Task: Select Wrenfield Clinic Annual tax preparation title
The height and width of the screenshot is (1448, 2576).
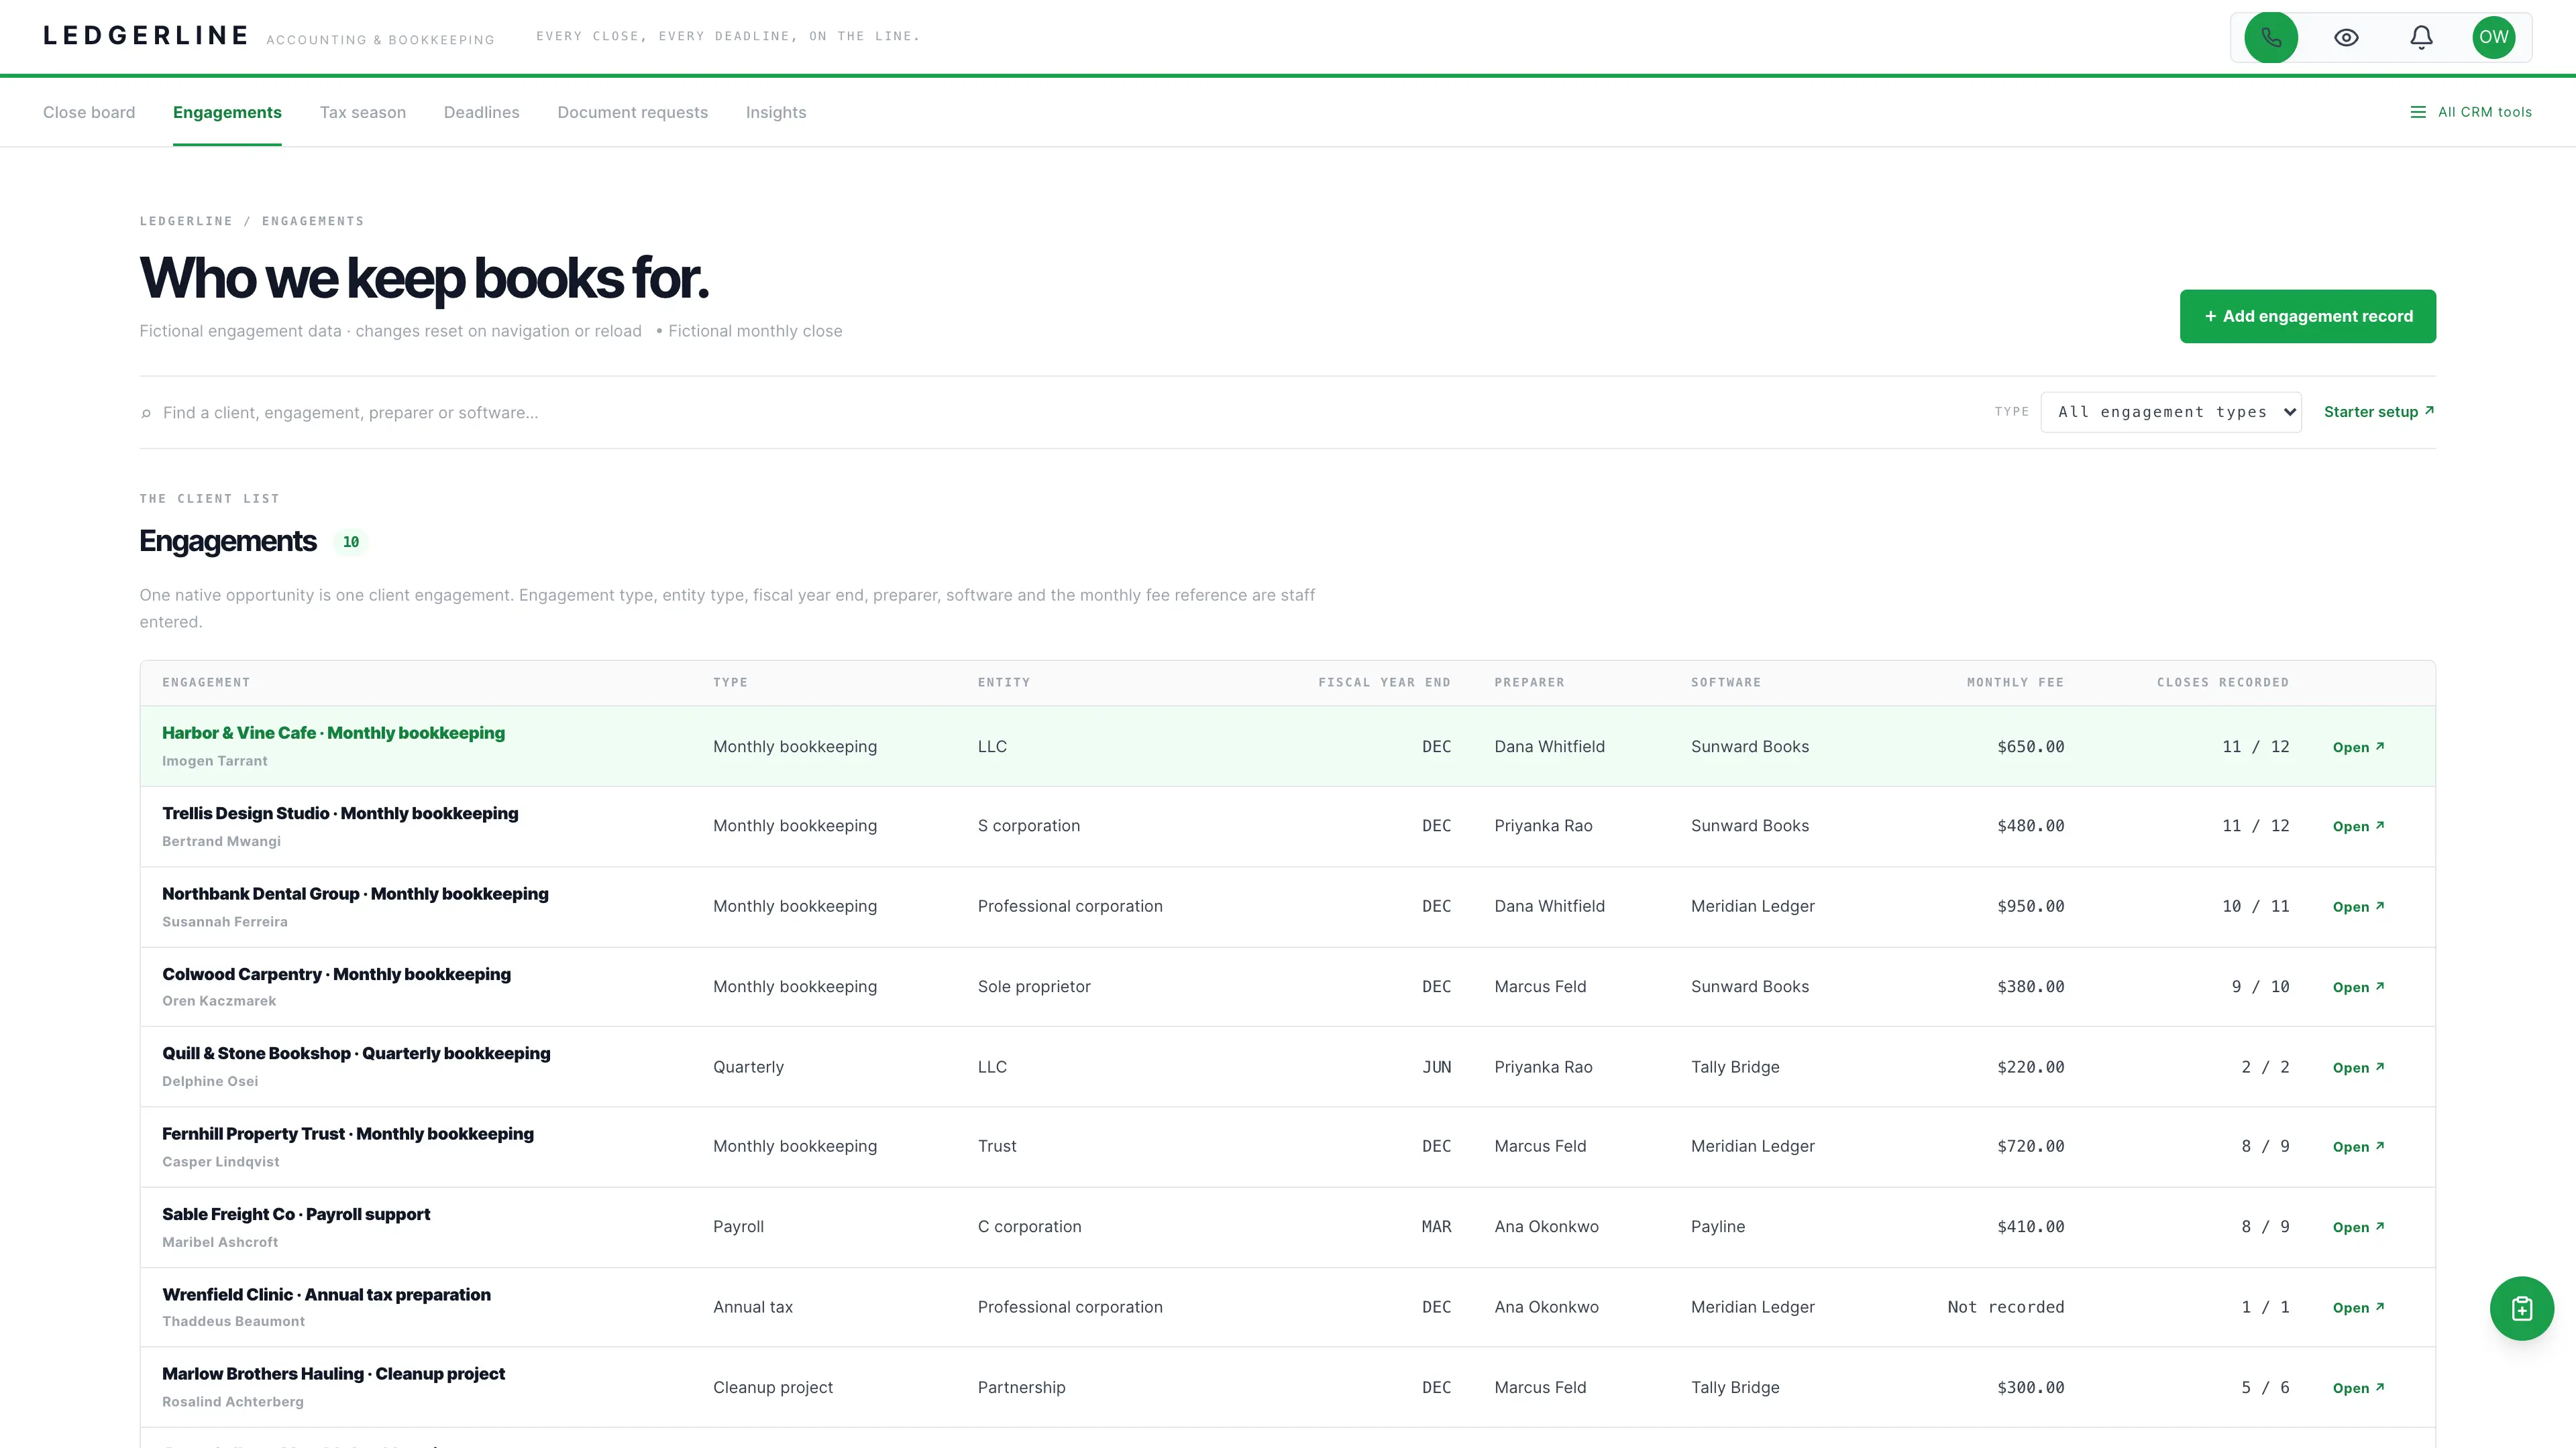Action: point(326,1294)
